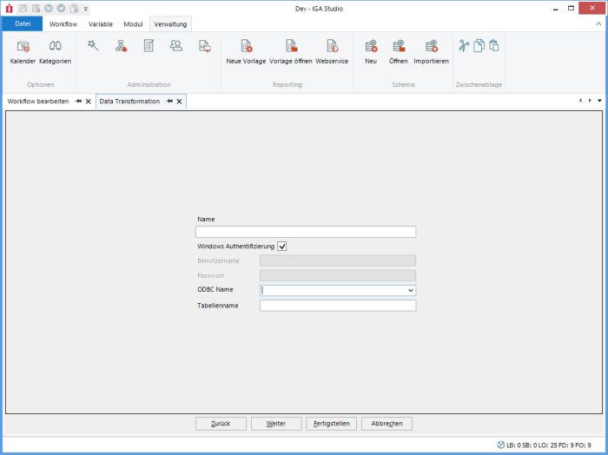Click the scissors cut icon in Zwischenablage
The height and width of the screenshot is (455, 608).
464,46
